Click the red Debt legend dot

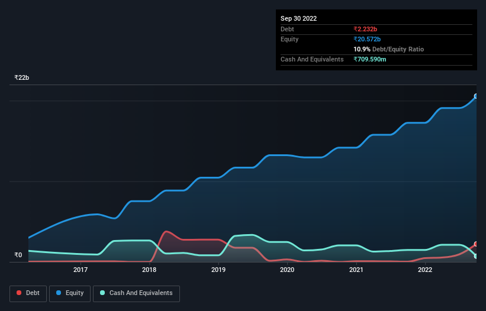tap(19, 293)
